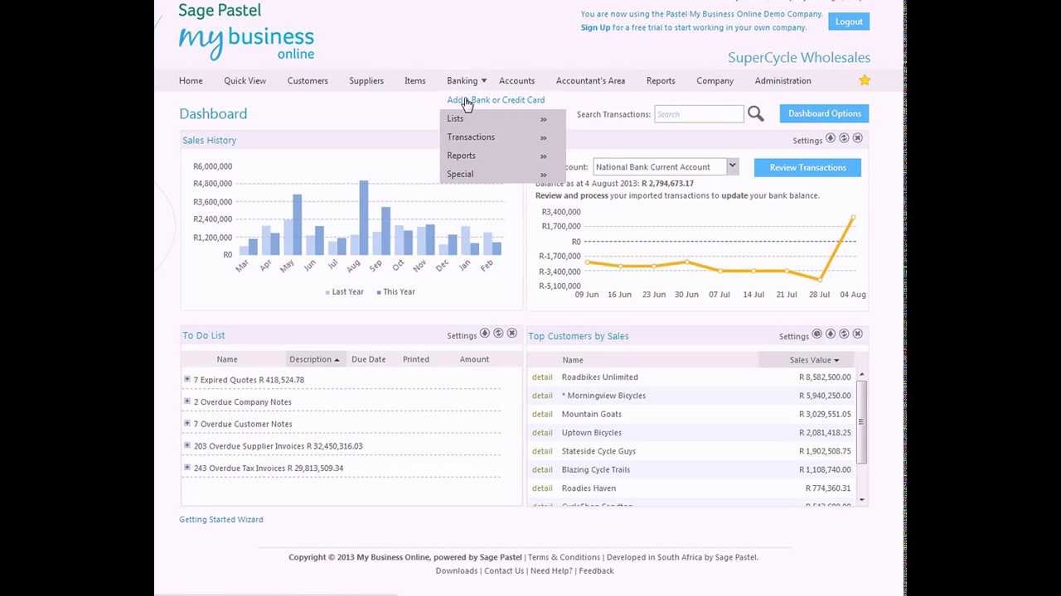
Task: Open To Do List Settings
Action: pyautogui.click(x=462, y=335)
